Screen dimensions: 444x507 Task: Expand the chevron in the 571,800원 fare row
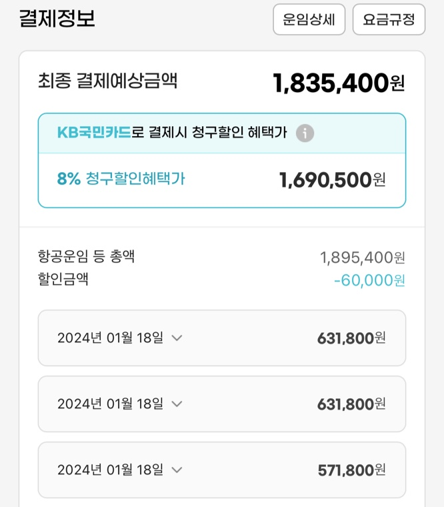(177, 470)
